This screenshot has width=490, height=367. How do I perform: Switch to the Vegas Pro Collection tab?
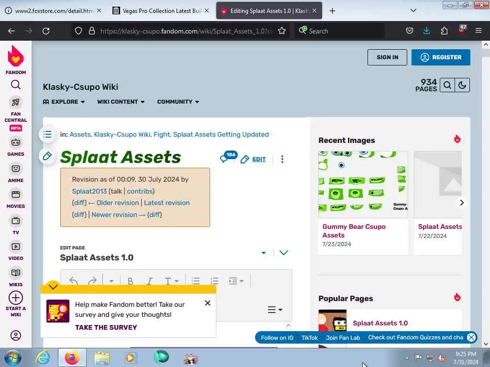click(x=161, y=11)
